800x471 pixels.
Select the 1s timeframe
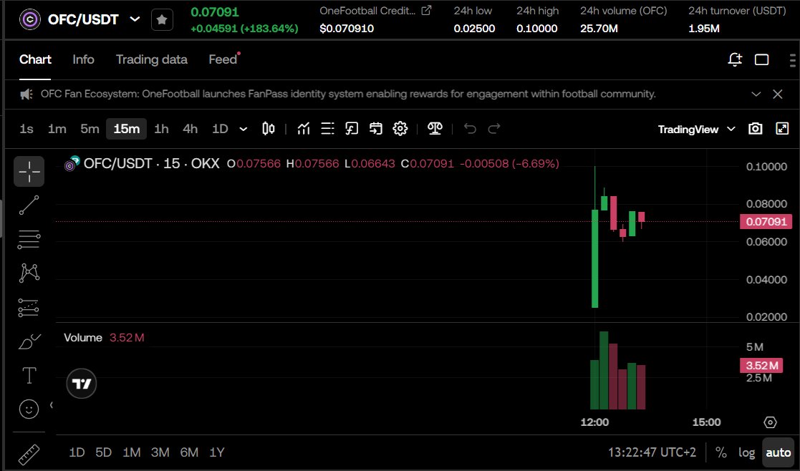pyautogui.click(x=26, y=129)
